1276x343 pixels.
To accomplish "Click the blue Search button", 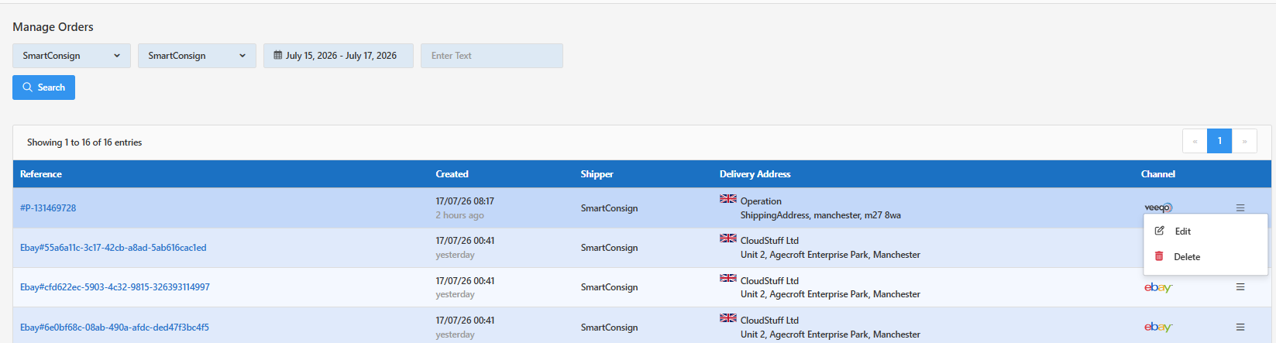I will (x=43, y=87).
